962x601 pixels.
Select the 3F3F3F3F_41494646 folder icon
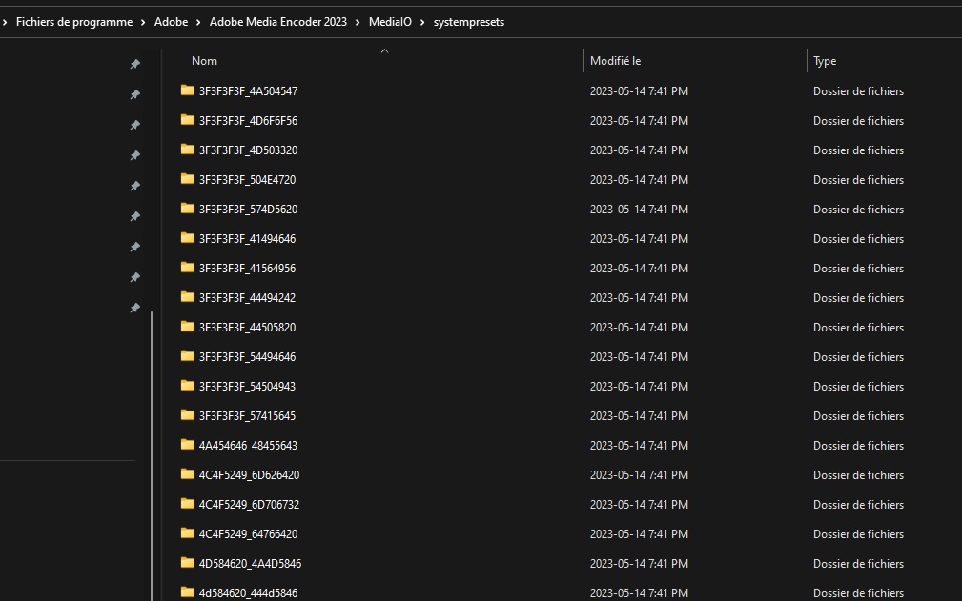(188, 238)
